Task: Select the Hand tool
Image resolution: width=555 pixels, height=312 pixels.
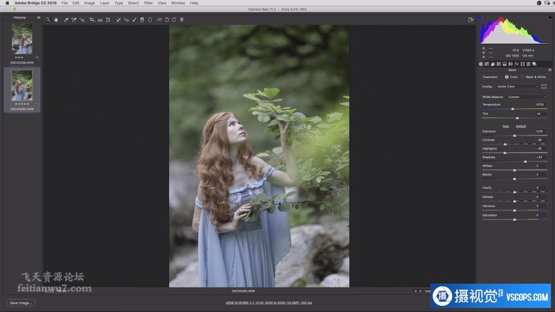Action: tap(56, 20)
